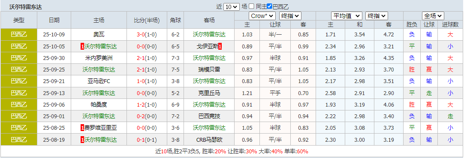Open the Crow* bookmaker dropdown
464x158 pixels.
pos(262,16)
